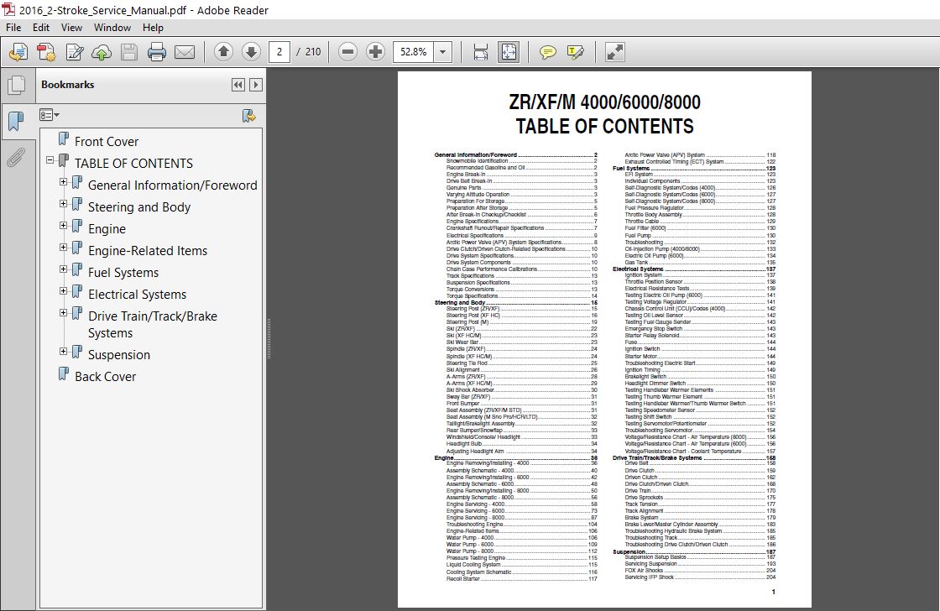This screenshot has height=611, width=940.
Task: Select the highlight text tool
Action: 575,52
